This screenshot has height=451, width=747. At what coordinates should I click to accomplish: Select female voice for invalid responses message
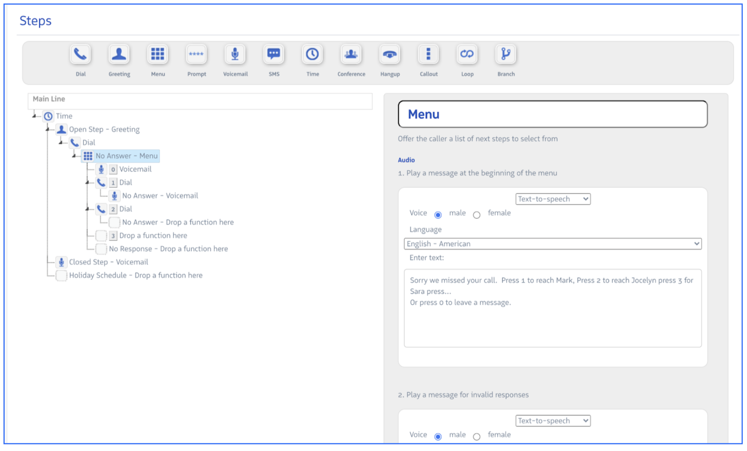477,436
